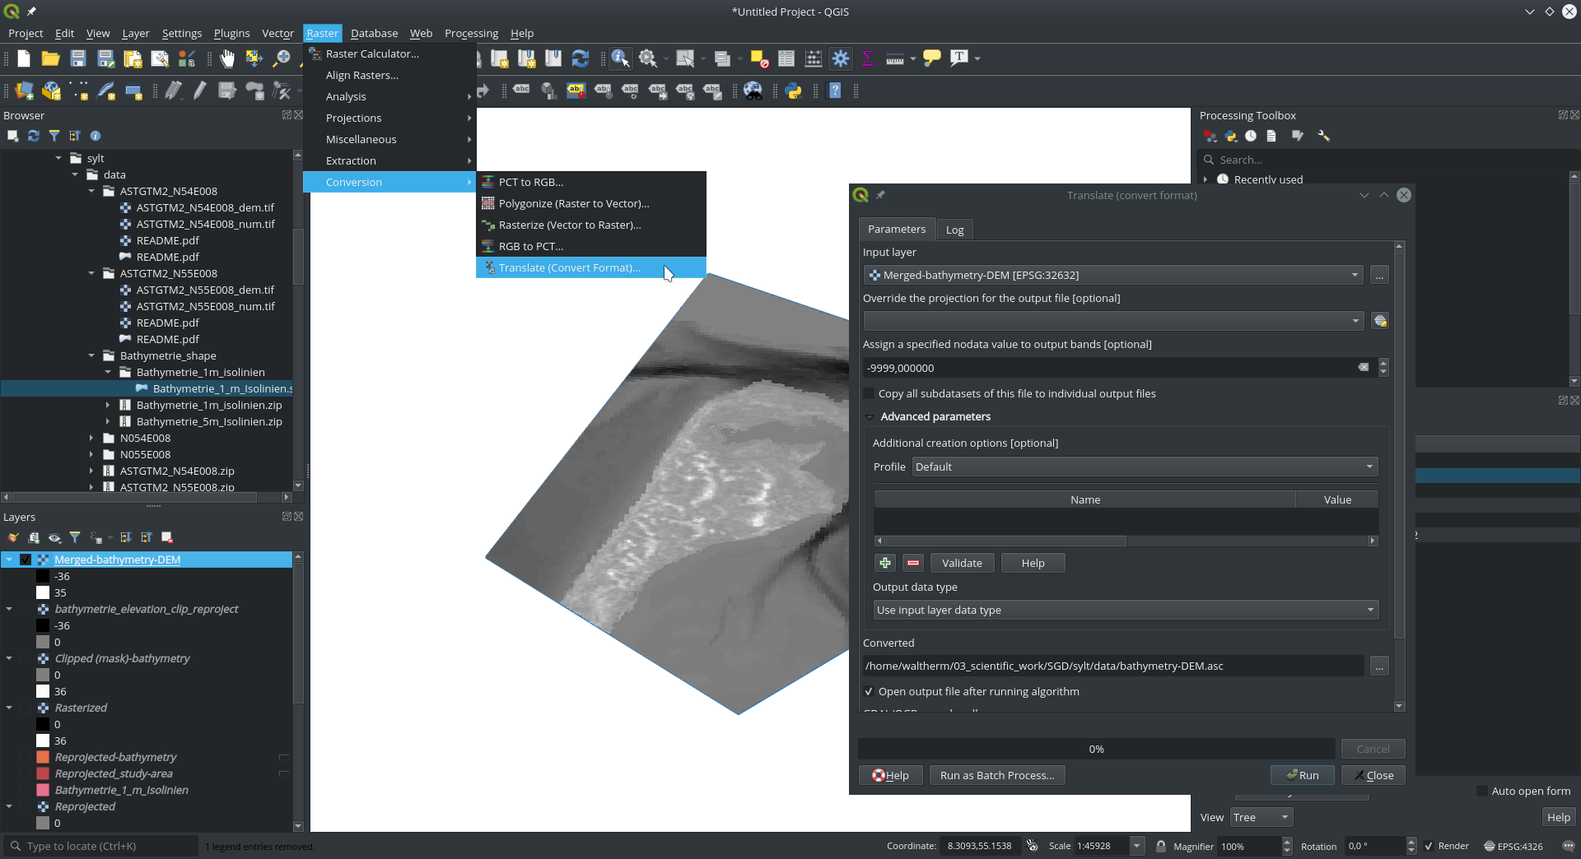The height and width of the screenshot is (859, 1581).
Task: Click the Identify Features tool
Action: pos(620,58)
